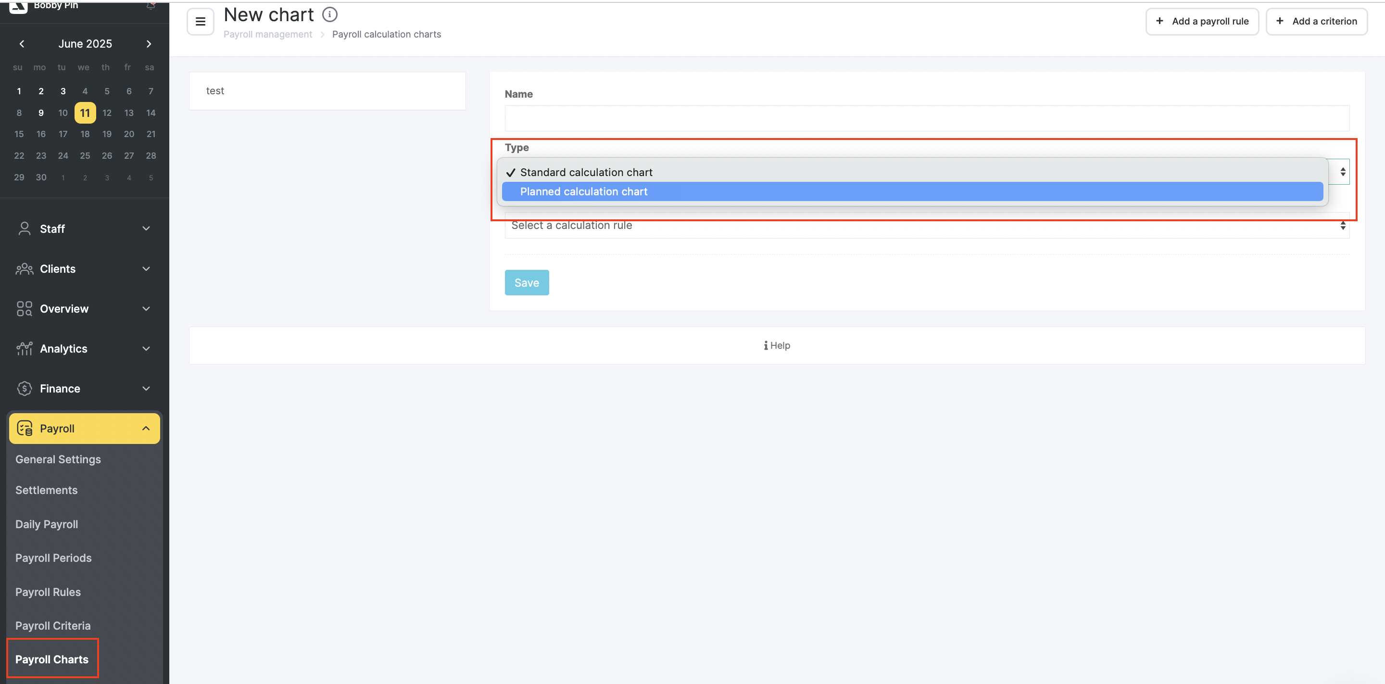1385x684 pixels.
Task: Open Settlements in Payroll menu
Action: [x=46, y=490]
